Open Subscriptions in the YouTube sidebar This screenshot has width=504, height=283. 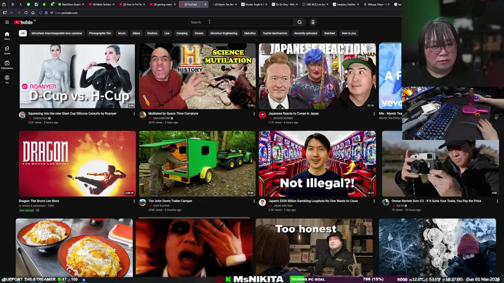point(7,64)
